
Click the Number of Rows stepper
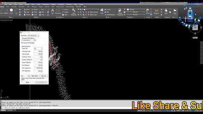[x=42, y=57]
